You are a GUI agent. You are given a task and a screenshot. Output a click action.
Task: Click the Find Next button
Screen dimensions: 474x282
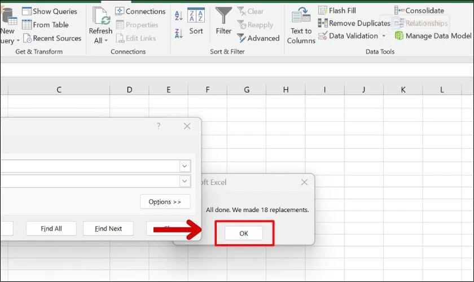(108, 228)
